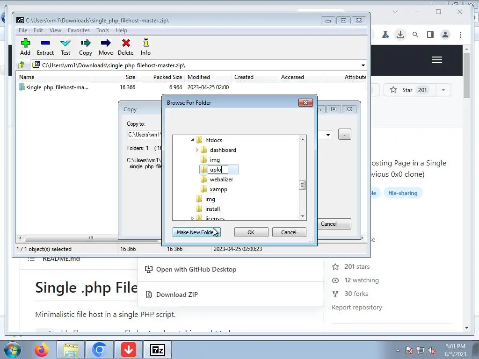Click the Chrome search magnifier icon
Viewport: 479px width, 359px height.
(415, 35)
